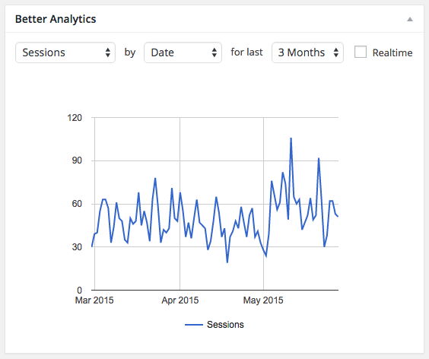Screen dimensions: 429x359
Task: Click the Date dropdown stepper arrows
Action: point(214,52)
